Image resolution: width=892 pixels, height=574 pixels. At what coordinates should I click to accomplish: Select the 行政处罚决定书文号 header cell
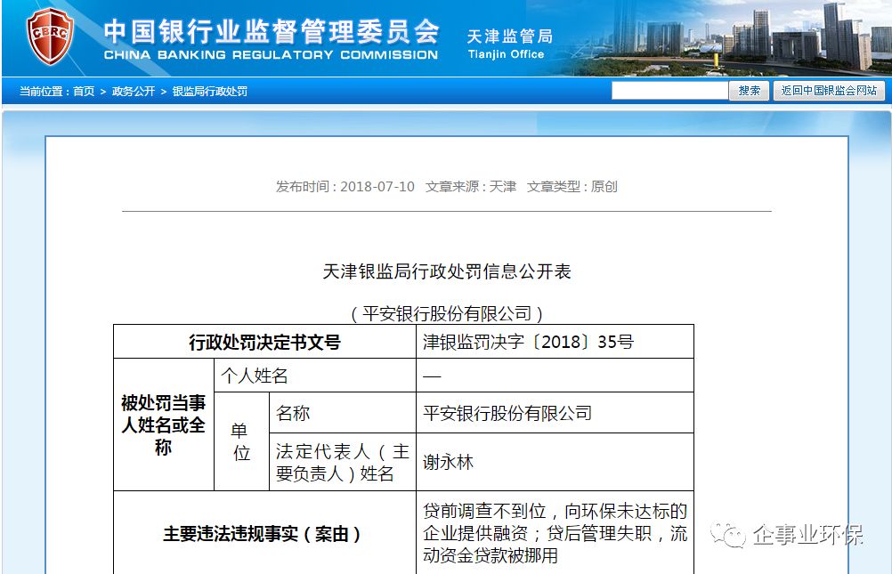click(x=265, y=342)
